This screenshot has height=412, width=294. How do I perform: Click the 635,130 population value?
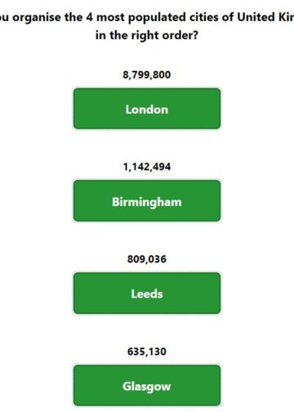coord(147,352)
